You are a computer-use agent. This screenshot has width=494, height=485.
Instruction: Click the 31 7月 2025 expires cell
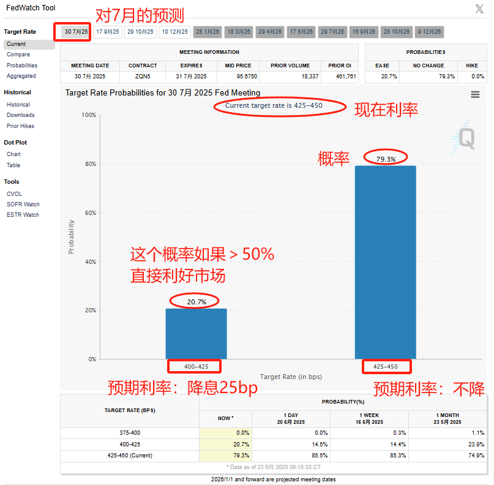(191, 77)
